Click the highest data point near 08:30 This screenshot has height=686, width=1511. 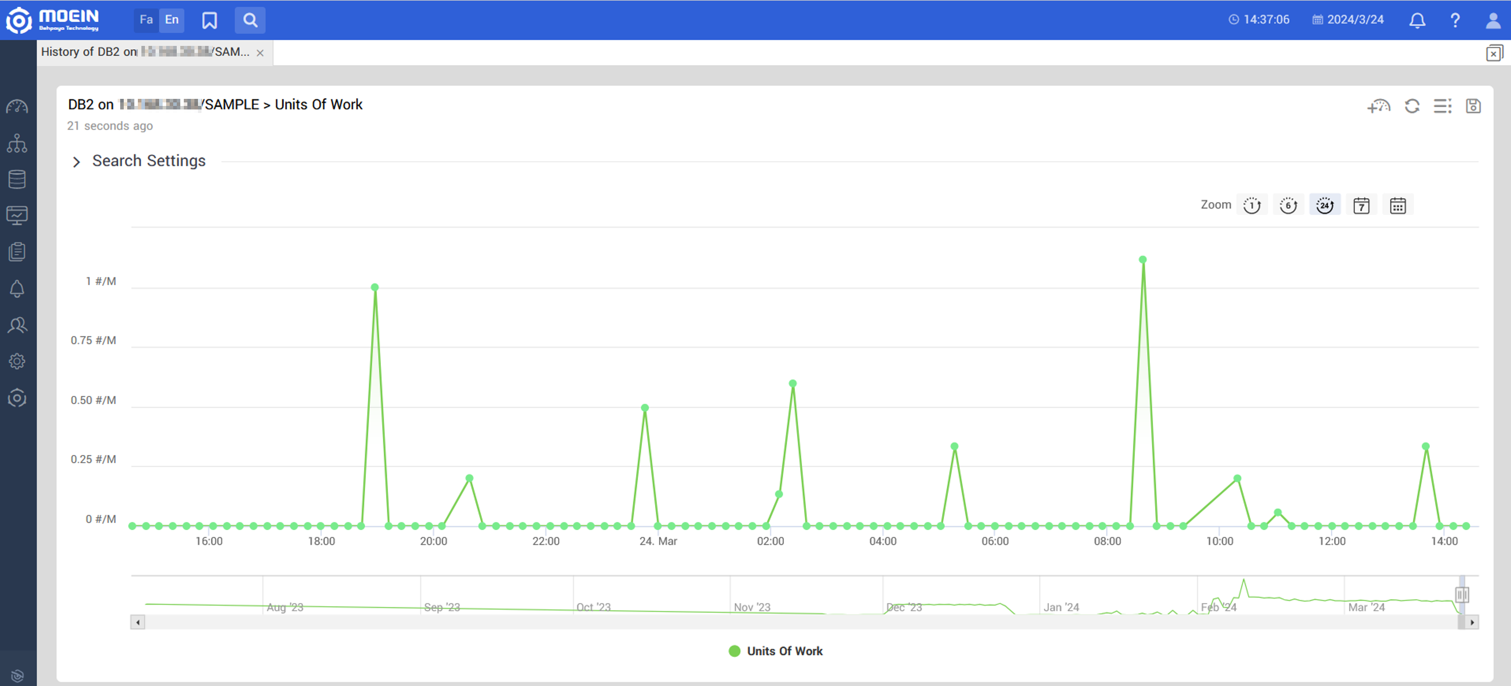1143,260
